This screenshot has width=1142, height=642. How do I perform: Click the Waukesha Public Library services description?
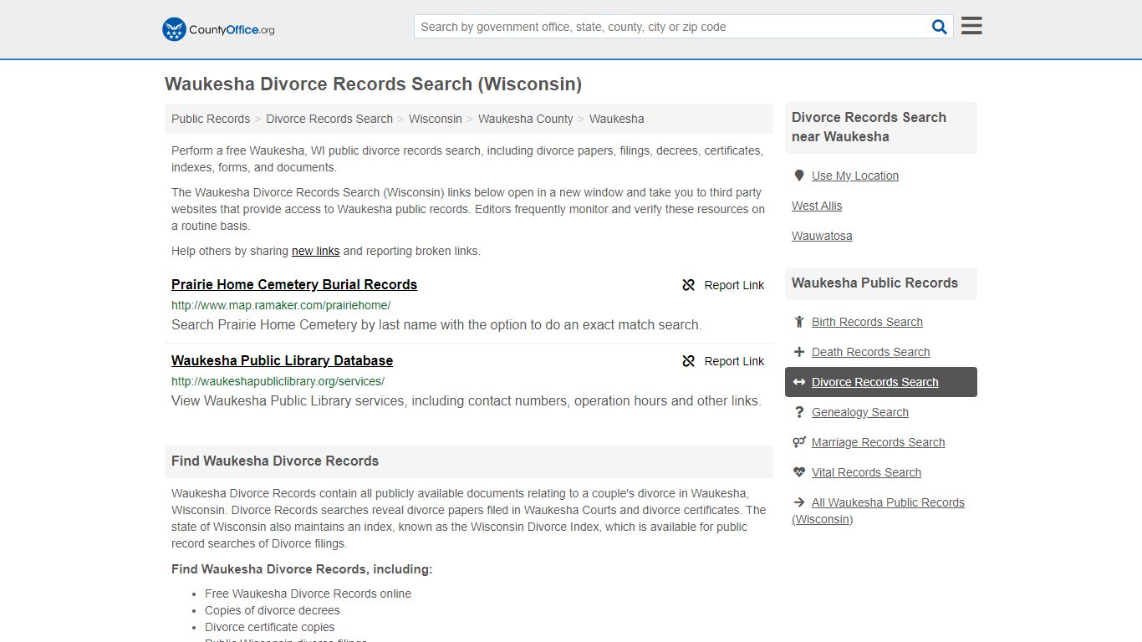[466, 400]
